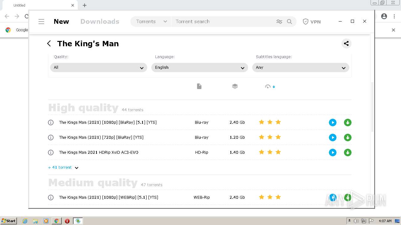Open Action Center flag in the tray
The height and width of the screenshot is (225, 401).
[x=371, y=221]
